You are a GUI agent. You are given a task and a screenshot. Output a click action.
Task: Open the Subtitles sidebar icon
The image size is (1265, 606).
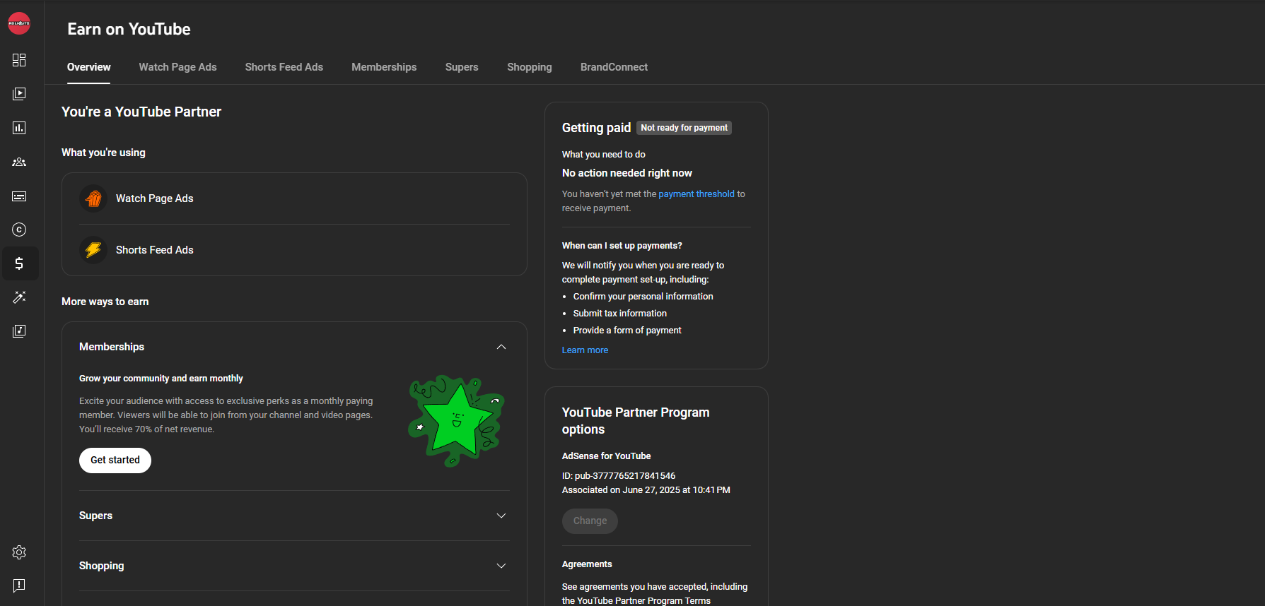point(19,196)
